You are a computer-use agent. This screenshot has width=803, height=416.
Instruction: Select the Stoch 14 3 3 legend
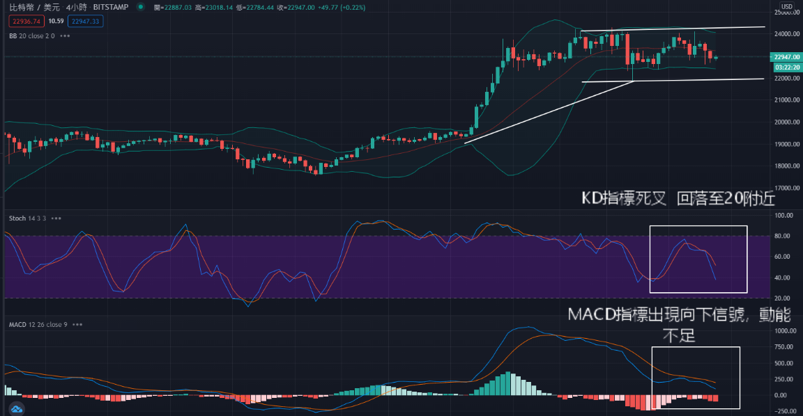(26, 218)
